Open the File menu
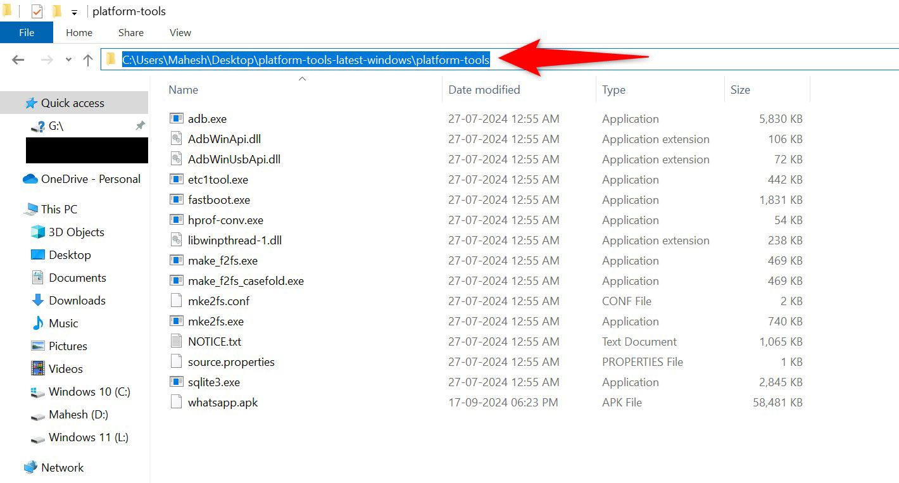Image resolution: width=899 pixels, height=483 pixels. click(x=27, y=33)
